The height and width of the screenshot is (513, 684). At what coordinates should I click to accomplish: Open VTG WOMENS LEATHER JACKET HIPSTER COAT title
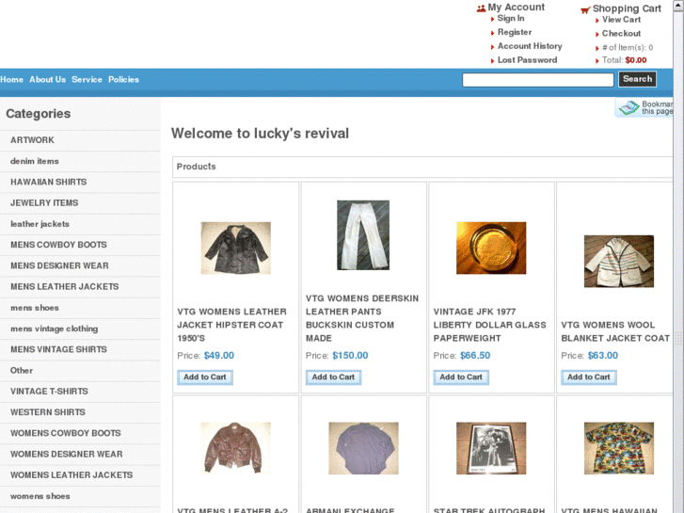point(231,325)
